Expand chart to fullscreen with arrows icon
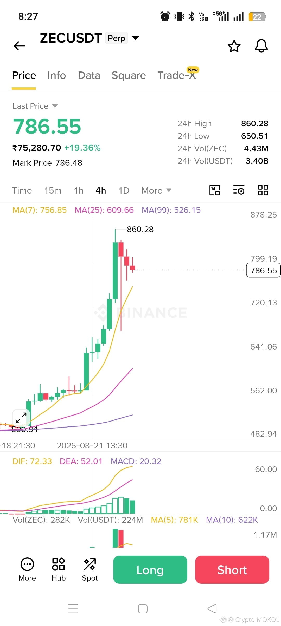The height and width of the screenshot is (626, 281). [21, 418]
